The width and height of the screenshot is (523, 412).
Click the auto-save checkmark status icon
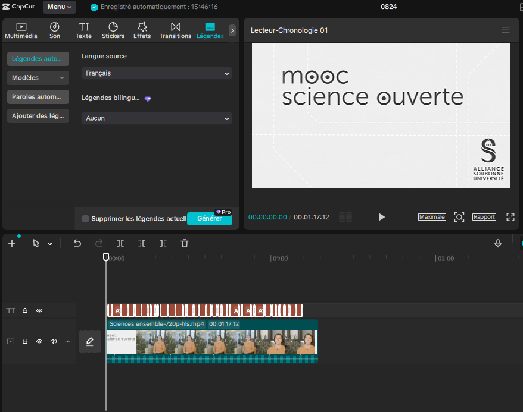tap(94, 7)
